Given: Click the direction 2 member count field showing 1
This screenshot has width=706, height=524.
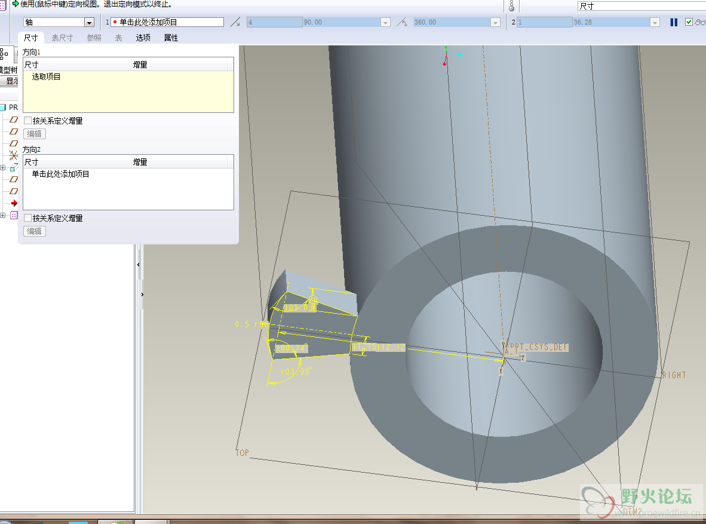Looking at the screenshot, I should [x=545, y=22].
